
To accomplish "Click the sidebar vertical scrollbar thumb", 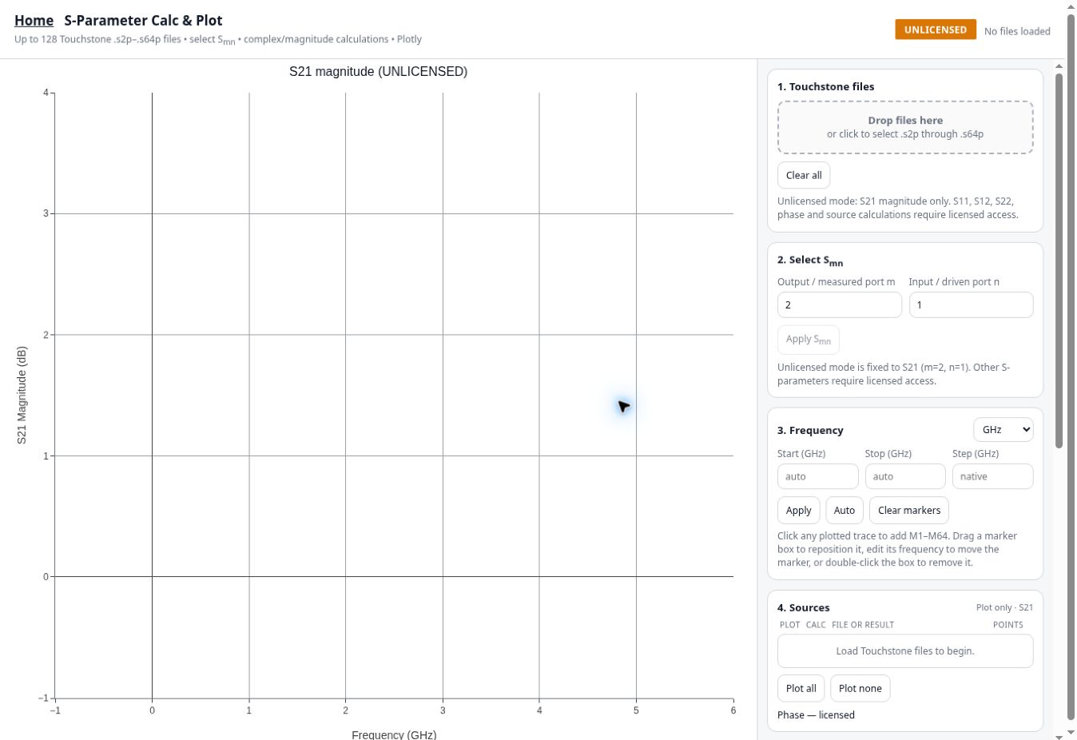I will tap(1059, 261).
